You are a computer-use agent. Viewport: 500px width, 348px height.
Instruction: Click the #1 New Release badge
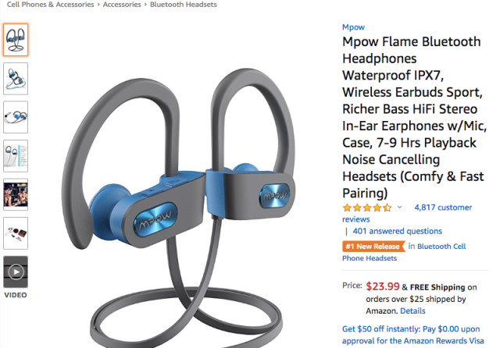click(373, 247)
